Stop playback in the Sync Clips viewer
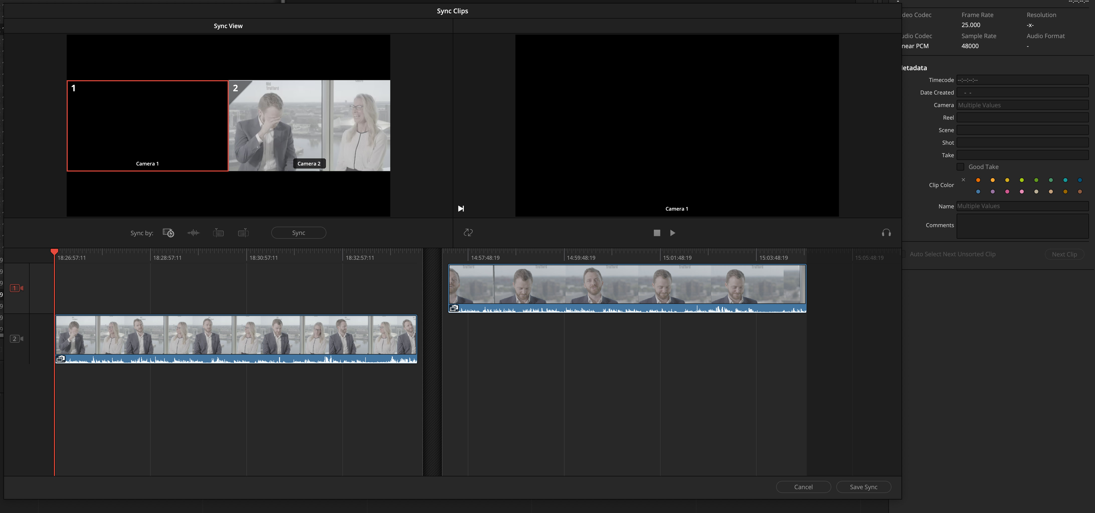The image size is (1095, 513). tap(657, 233)
